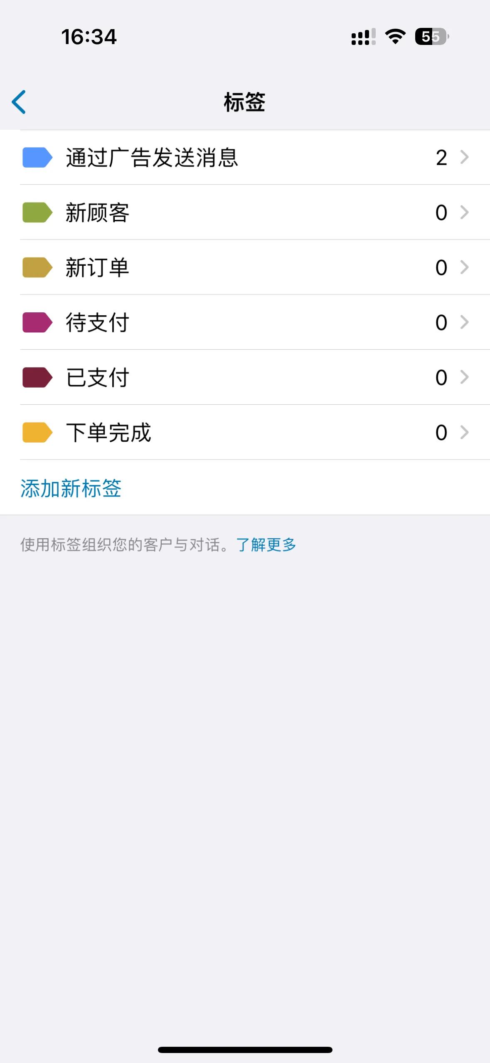
Task: Tap the battery indicator icon
Action: coord(431,37)
